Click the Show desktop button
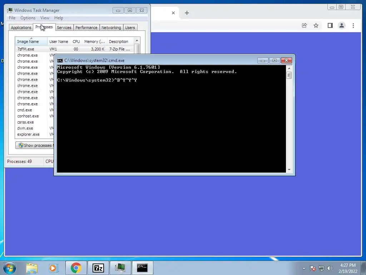 point(363,268)
